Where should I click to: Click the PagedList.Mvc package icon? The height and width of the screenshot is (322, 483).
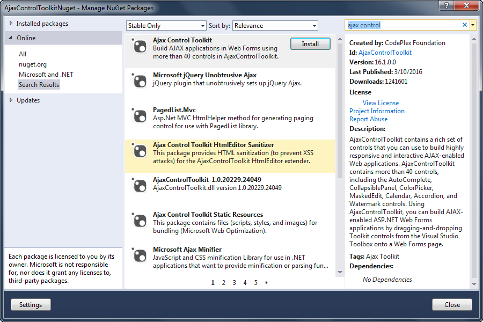[140, 116]
